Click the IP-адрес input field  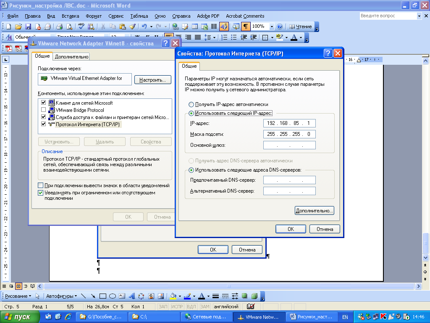coord(289,123)
